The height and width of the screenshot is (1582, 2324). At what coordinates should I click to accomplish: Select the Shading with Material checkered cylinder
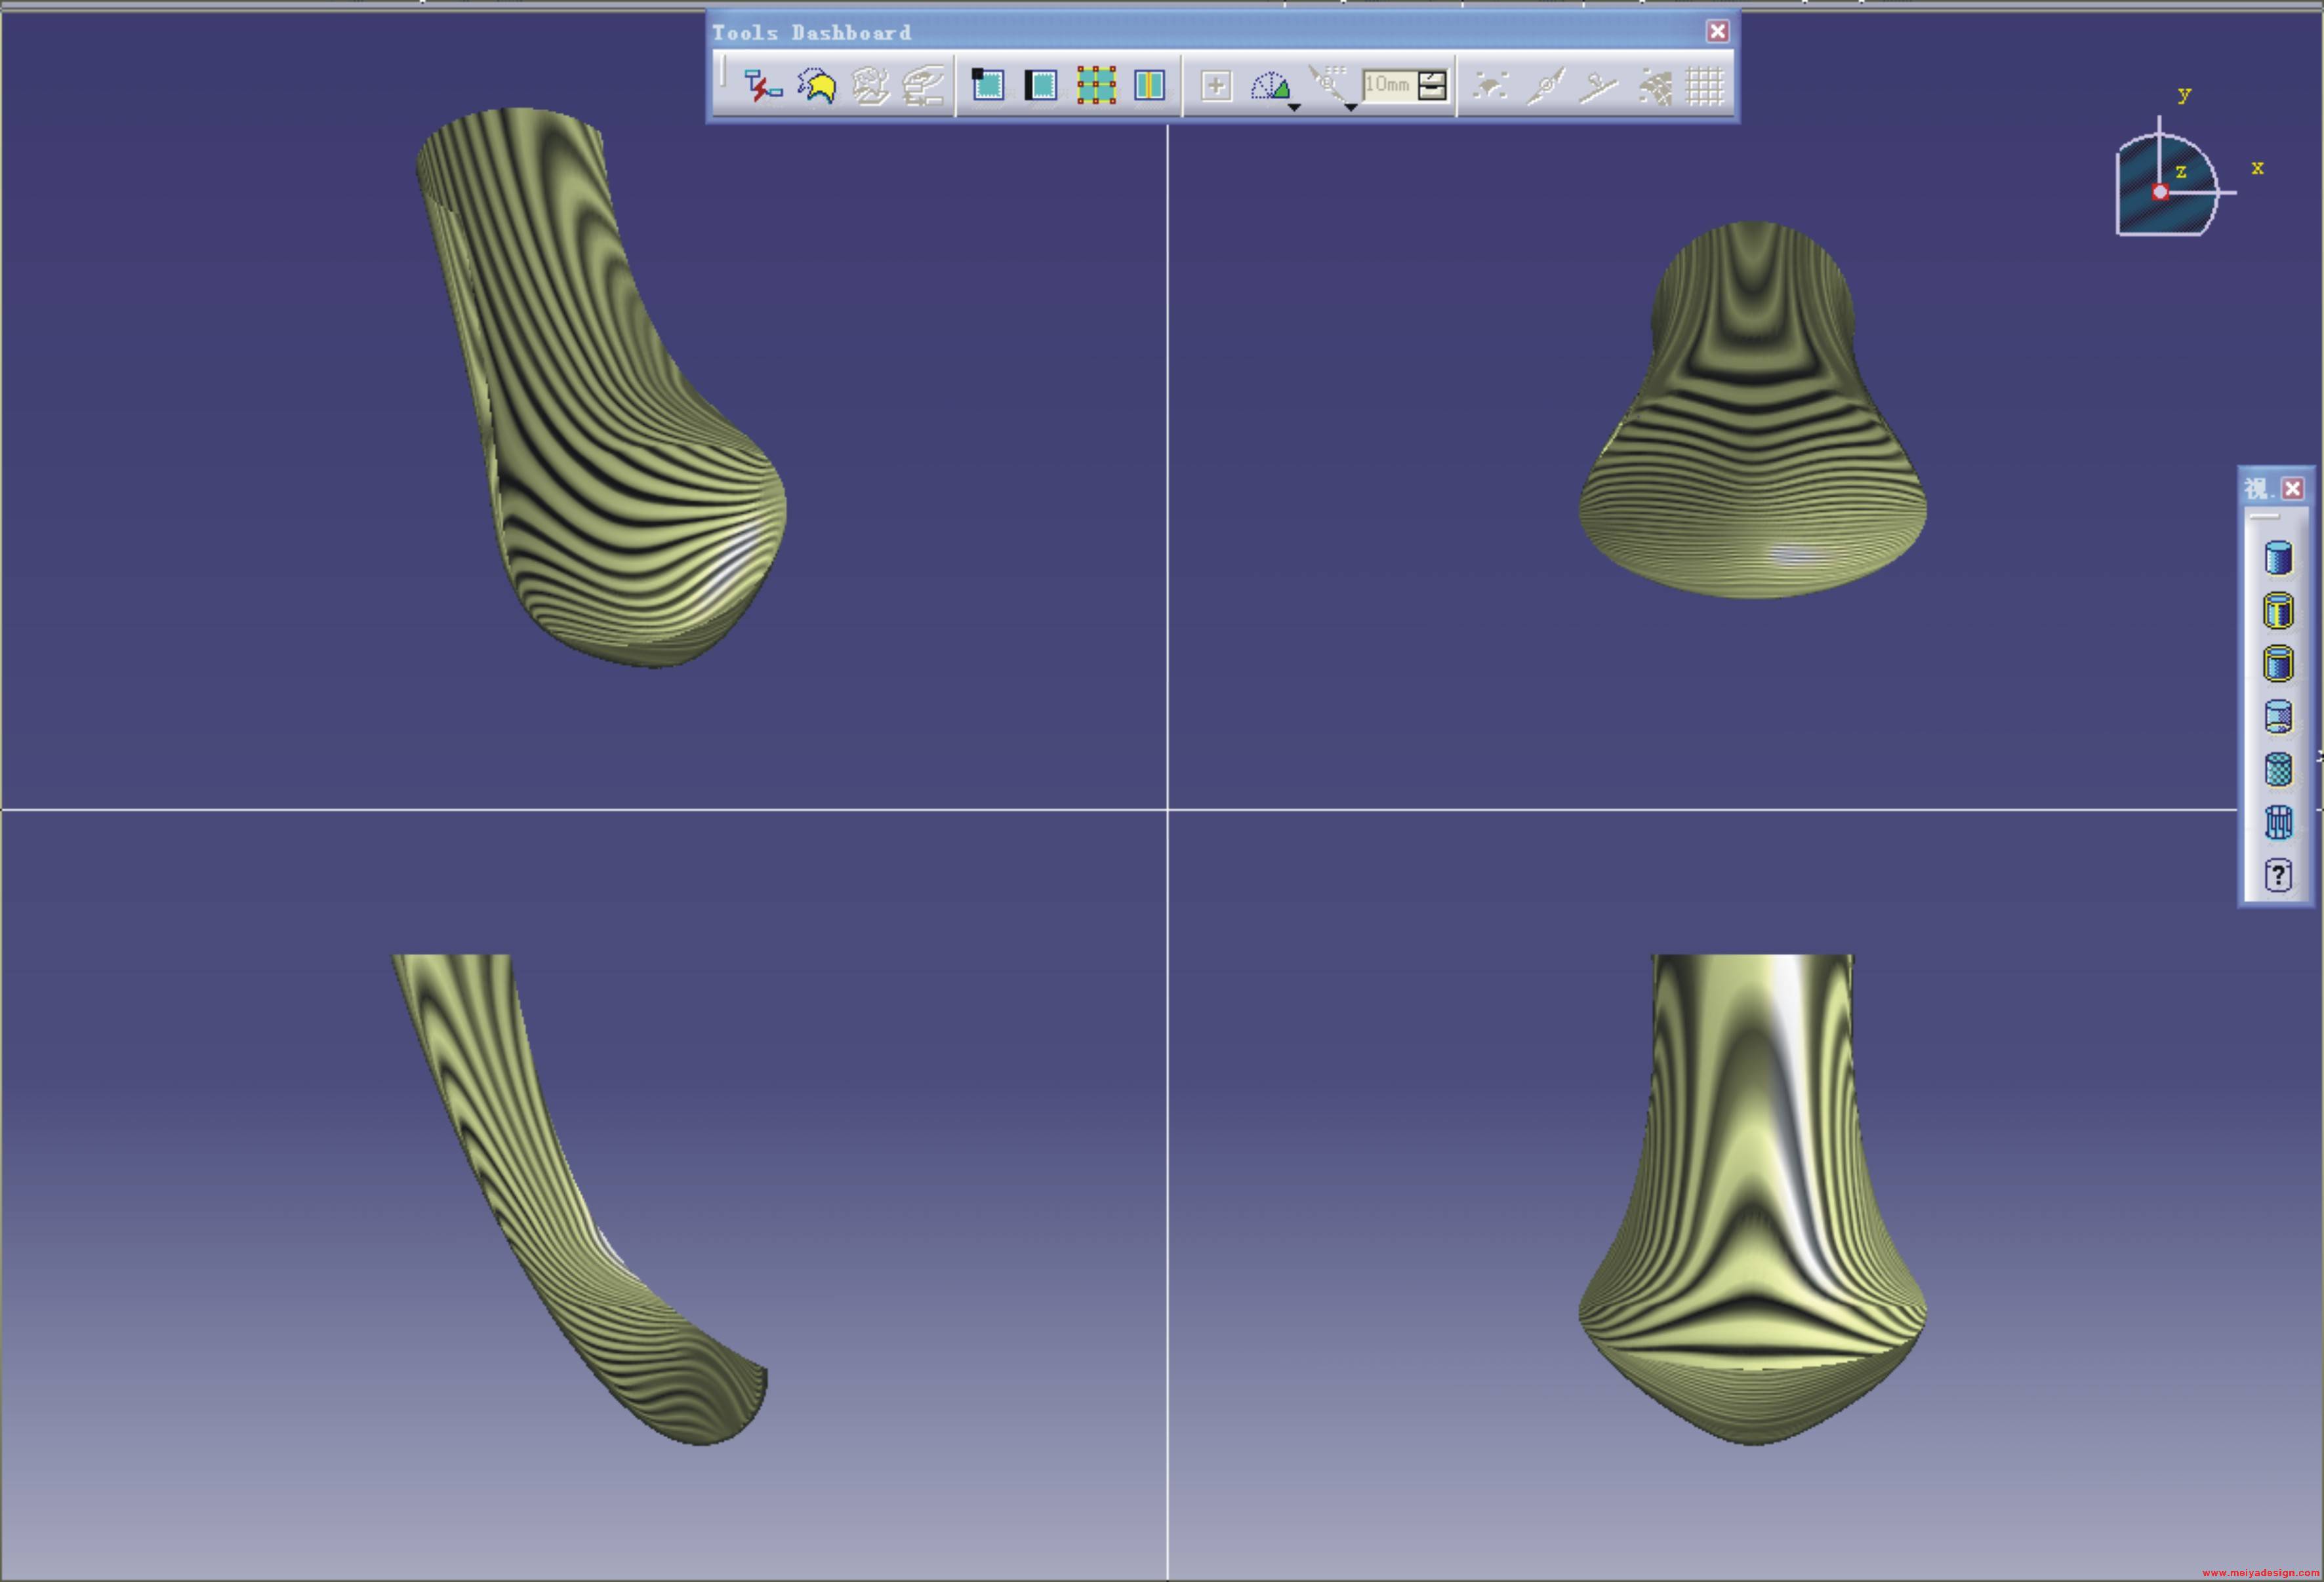pos(2278,770)
